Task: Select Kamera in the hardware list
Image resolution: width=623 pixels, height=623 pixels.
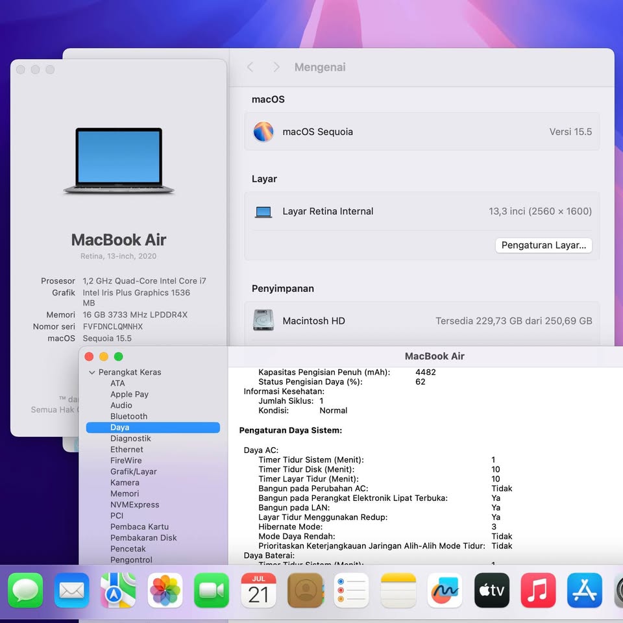Action: pos(125,482)
